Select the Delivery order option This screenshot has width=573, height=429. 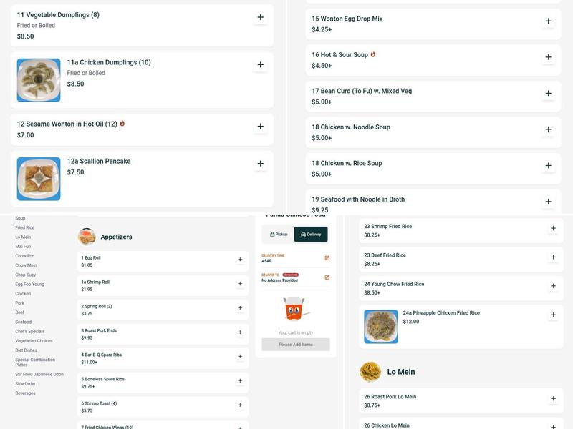[311, 235]
